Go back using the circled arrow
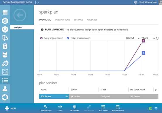Image resolution: width=162 pixels, height=113 pixels. (x=20, y=15)
